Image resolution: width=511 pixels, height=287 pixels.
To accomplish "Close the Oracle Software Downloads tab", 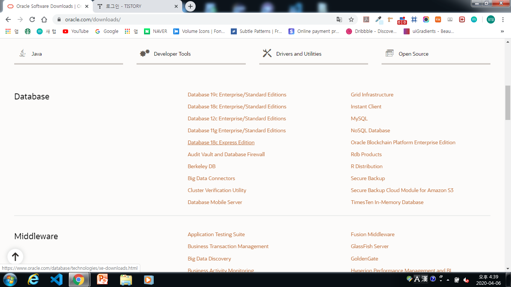I will pos(87,6).
